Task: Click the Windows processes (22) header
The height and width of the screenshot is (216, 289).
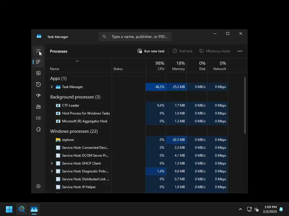Action: 74,131
